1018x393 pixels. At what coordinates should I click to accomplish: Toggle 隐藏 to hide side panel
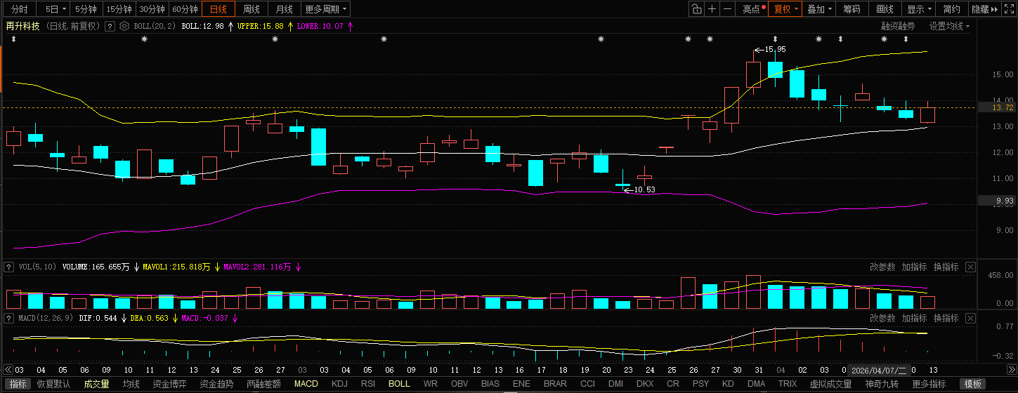(986, 9)
